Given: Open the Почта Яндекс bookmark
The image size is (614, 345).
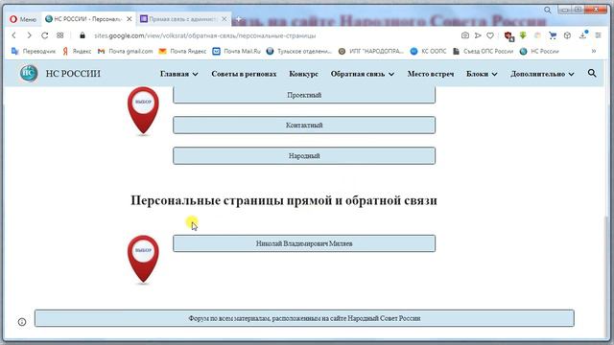Looking at the screenshot, I should (182, 51).
